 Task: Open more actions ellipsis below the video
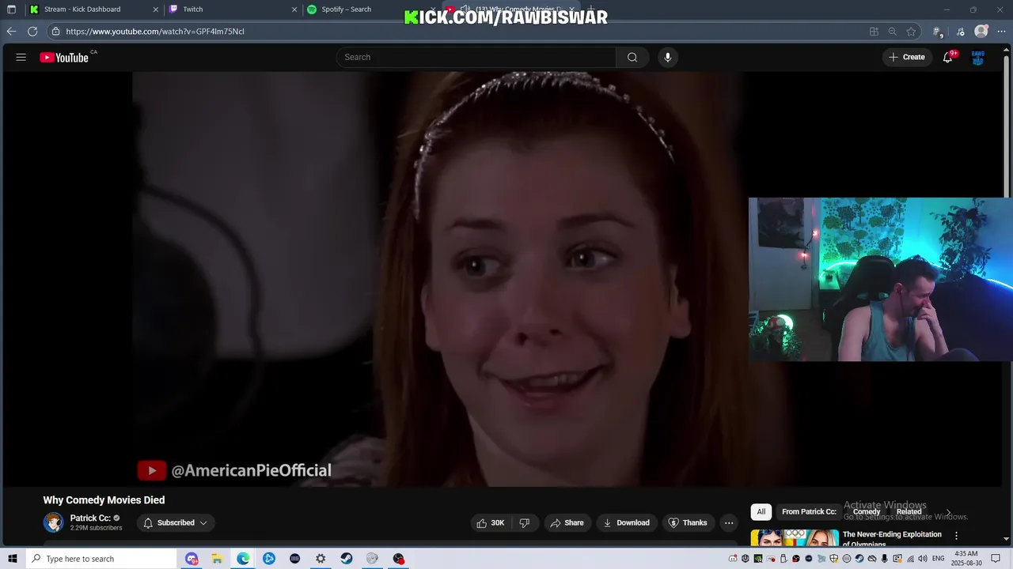tap(729, 522)
